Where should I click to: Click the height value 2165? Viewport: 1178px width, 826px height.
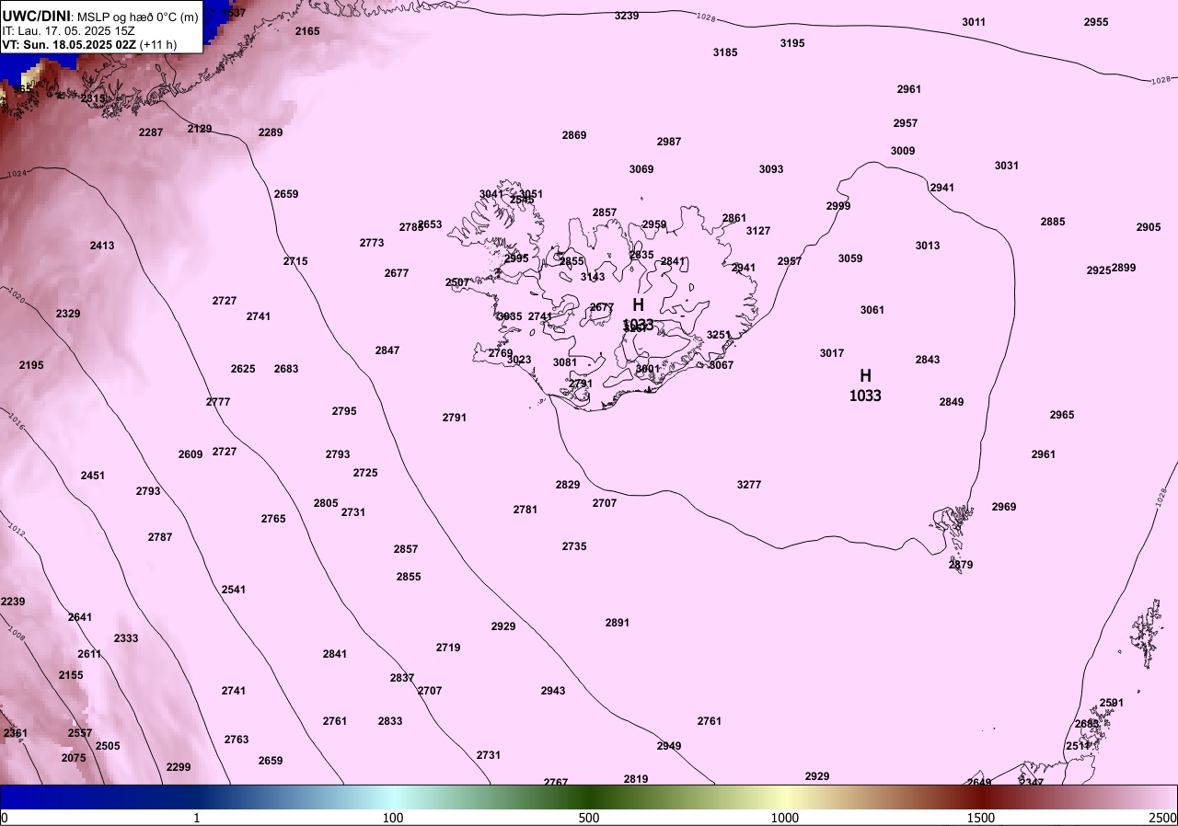pos(307,31)
